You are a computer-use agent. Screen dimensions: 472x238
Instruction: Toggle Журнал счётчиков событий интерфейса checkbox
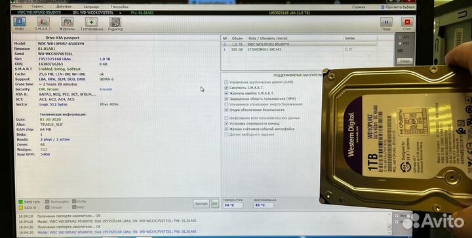[226, 129]
